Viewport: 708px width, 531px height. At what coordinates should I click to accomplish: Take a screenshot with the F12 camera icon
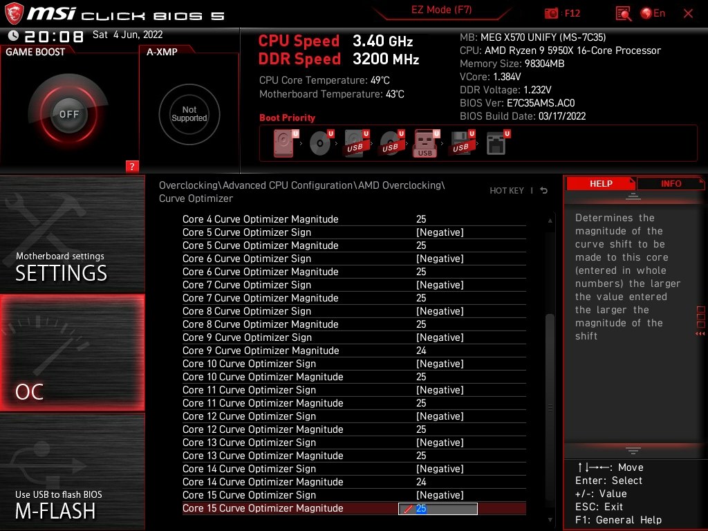pyautogui.click(x=551, y=14)
